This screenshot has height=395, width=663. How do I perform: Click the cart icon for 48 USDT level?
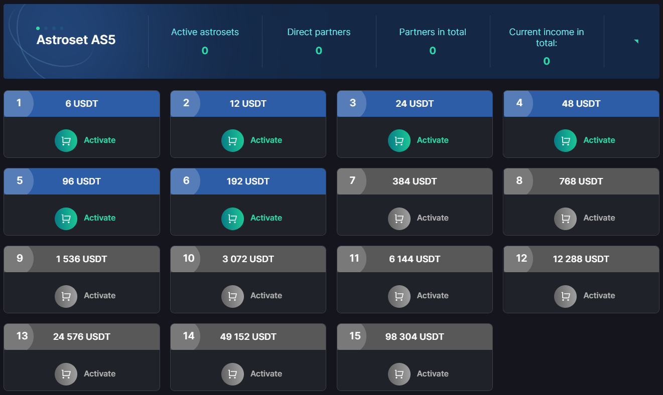pos(565,140)
